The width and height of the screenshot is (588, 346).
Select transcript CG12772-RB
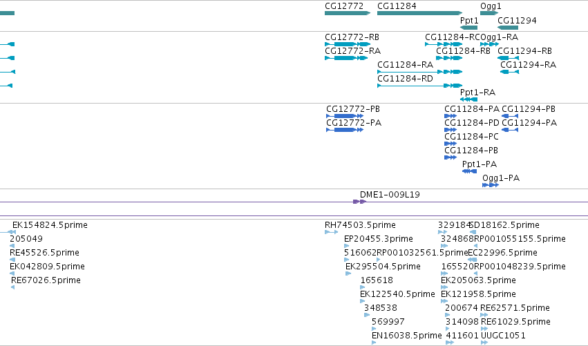(348, 44)
